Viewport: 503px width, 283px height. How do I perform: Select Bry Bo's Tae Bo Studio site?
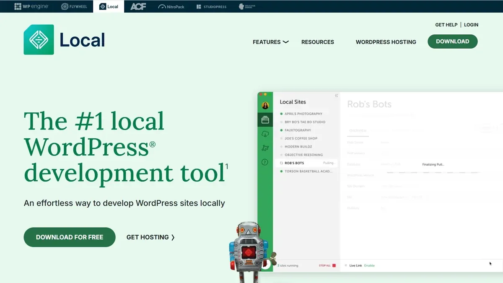tap(306, 122)
